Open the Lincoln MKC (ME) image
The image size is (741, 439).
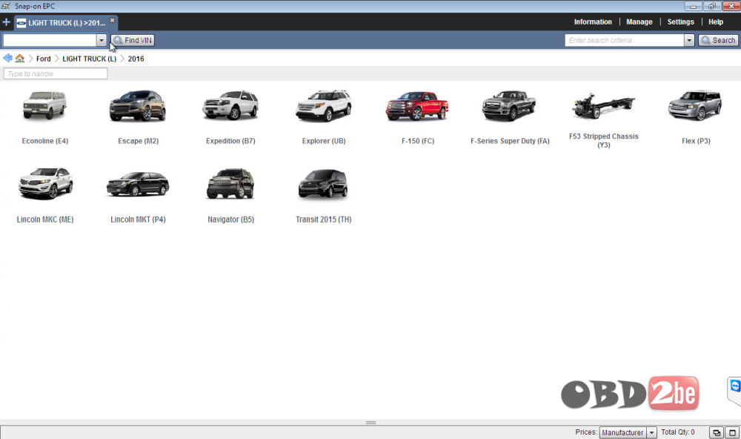point(45,184)
